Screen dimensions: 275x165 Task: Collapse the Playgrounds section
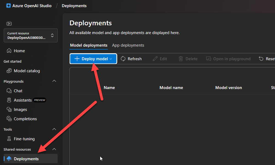(x=54, y=81)
